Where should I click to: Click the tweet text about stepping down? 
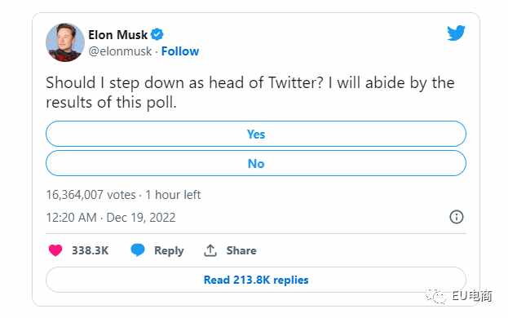point(250,93)
